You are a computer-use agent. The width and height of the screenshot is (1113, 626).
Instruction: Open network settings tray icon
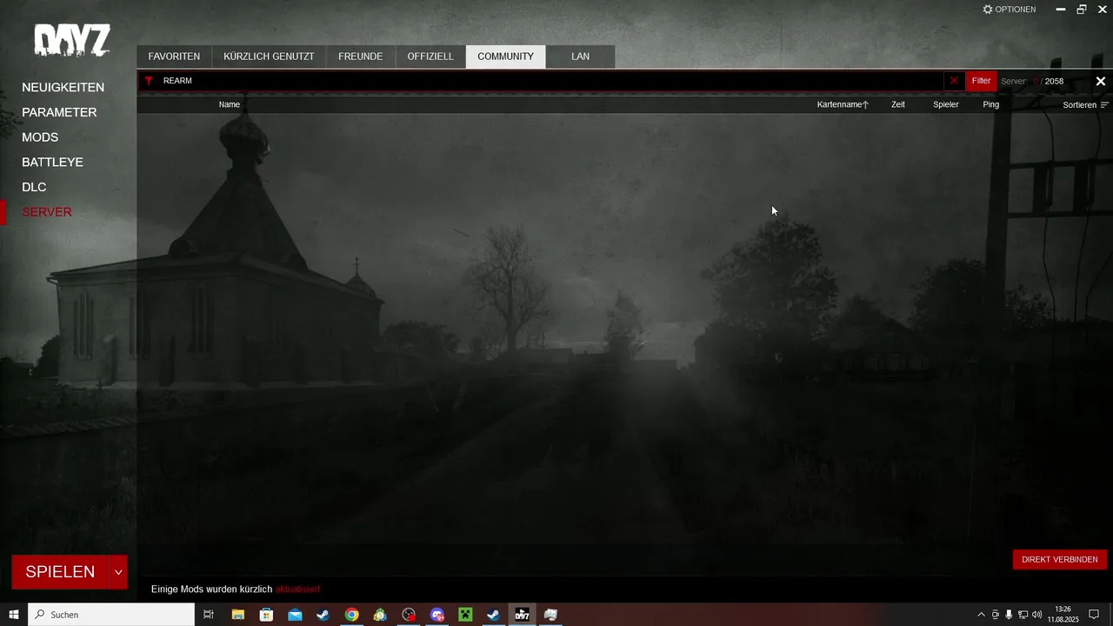[1023, 615]
